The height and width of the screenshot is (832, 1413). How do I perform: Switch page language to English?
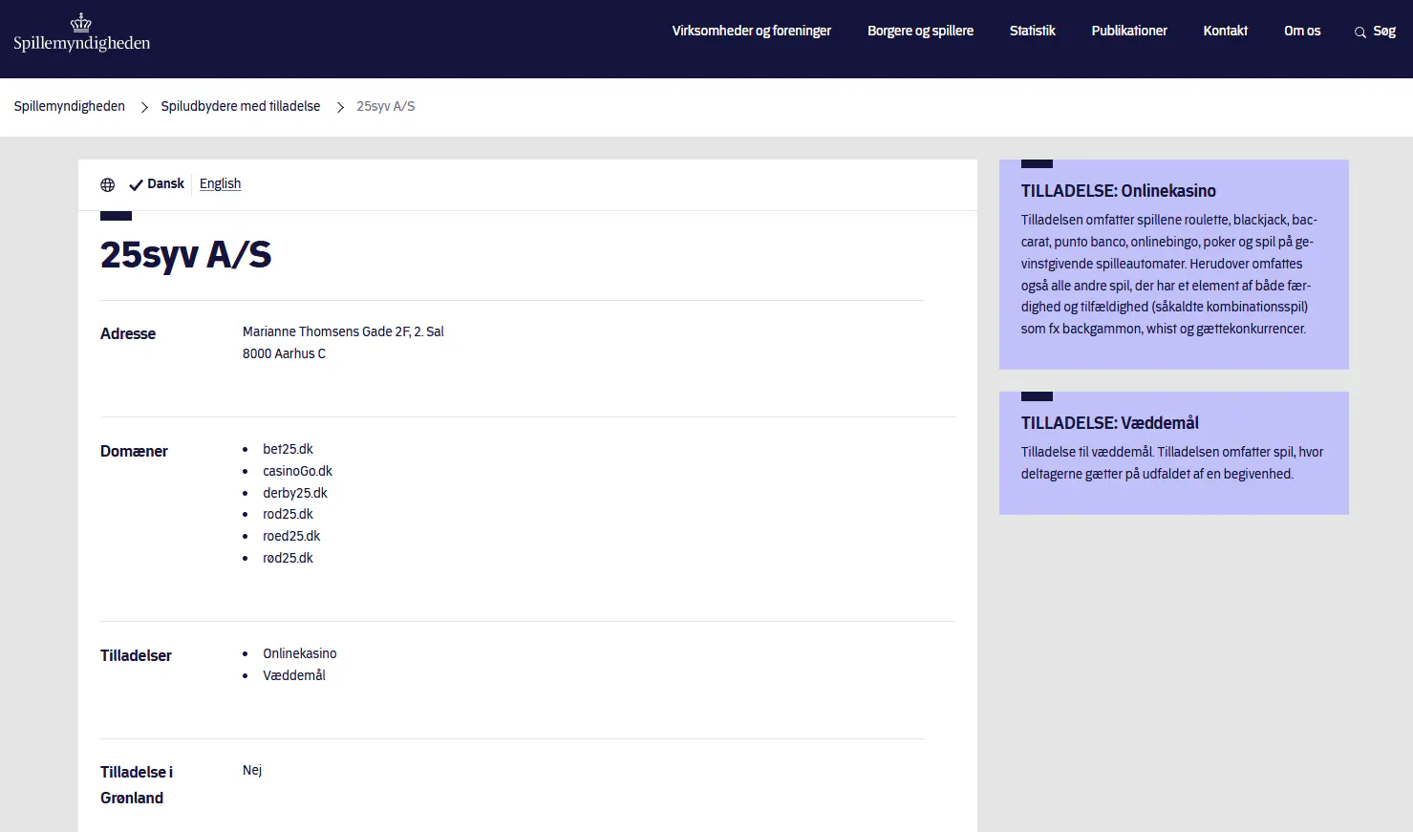pyautogui.click(x=220, y=183)
